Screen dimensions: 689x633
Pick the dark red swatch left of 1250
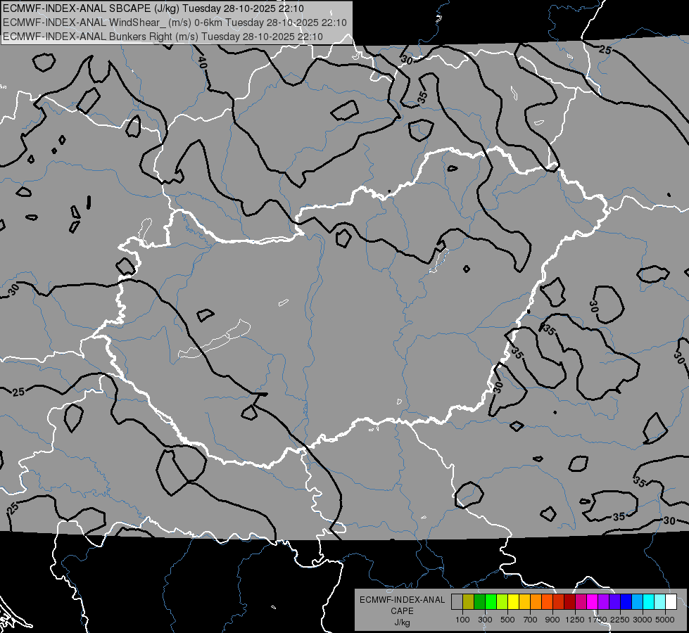pyautogui.click(x=569, y=602)
